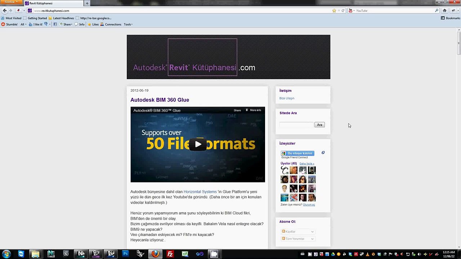This screenshot has height=259, width=461.
Task: Click the site search text field
Action: point(296,125)
